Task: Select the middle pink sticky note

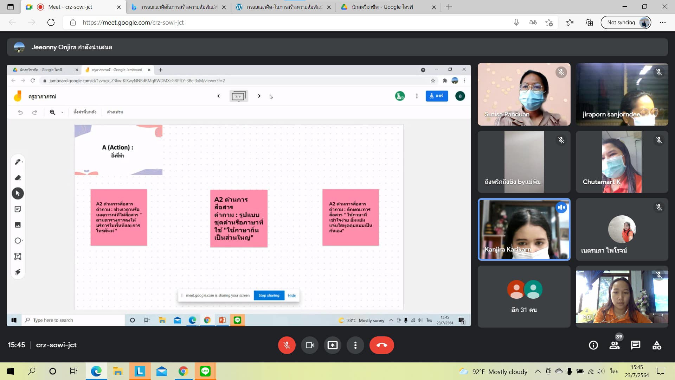Action: point(239,218)
